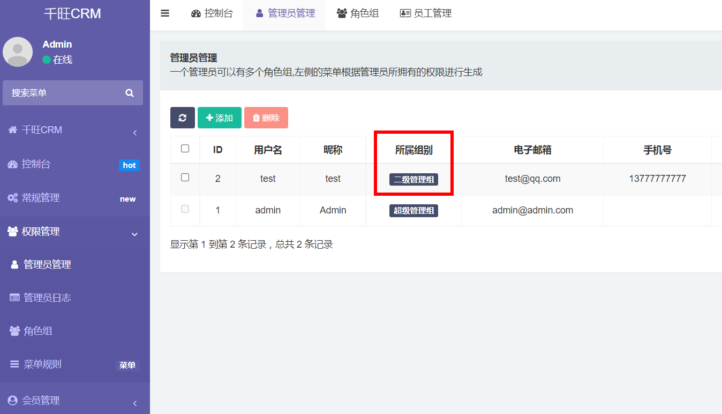Click the disabled checkbox in admin row

pyautogui.click(x=185, y=209)
